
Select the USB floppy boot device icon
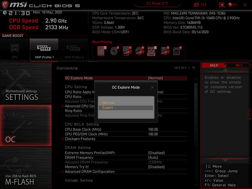coord(164,51)
